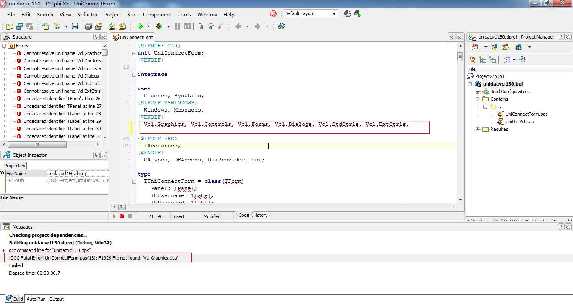Viewport: 573px width, 304px height.
Task: Click the red globe icon near layout box
Action: [x=274, y=14]
